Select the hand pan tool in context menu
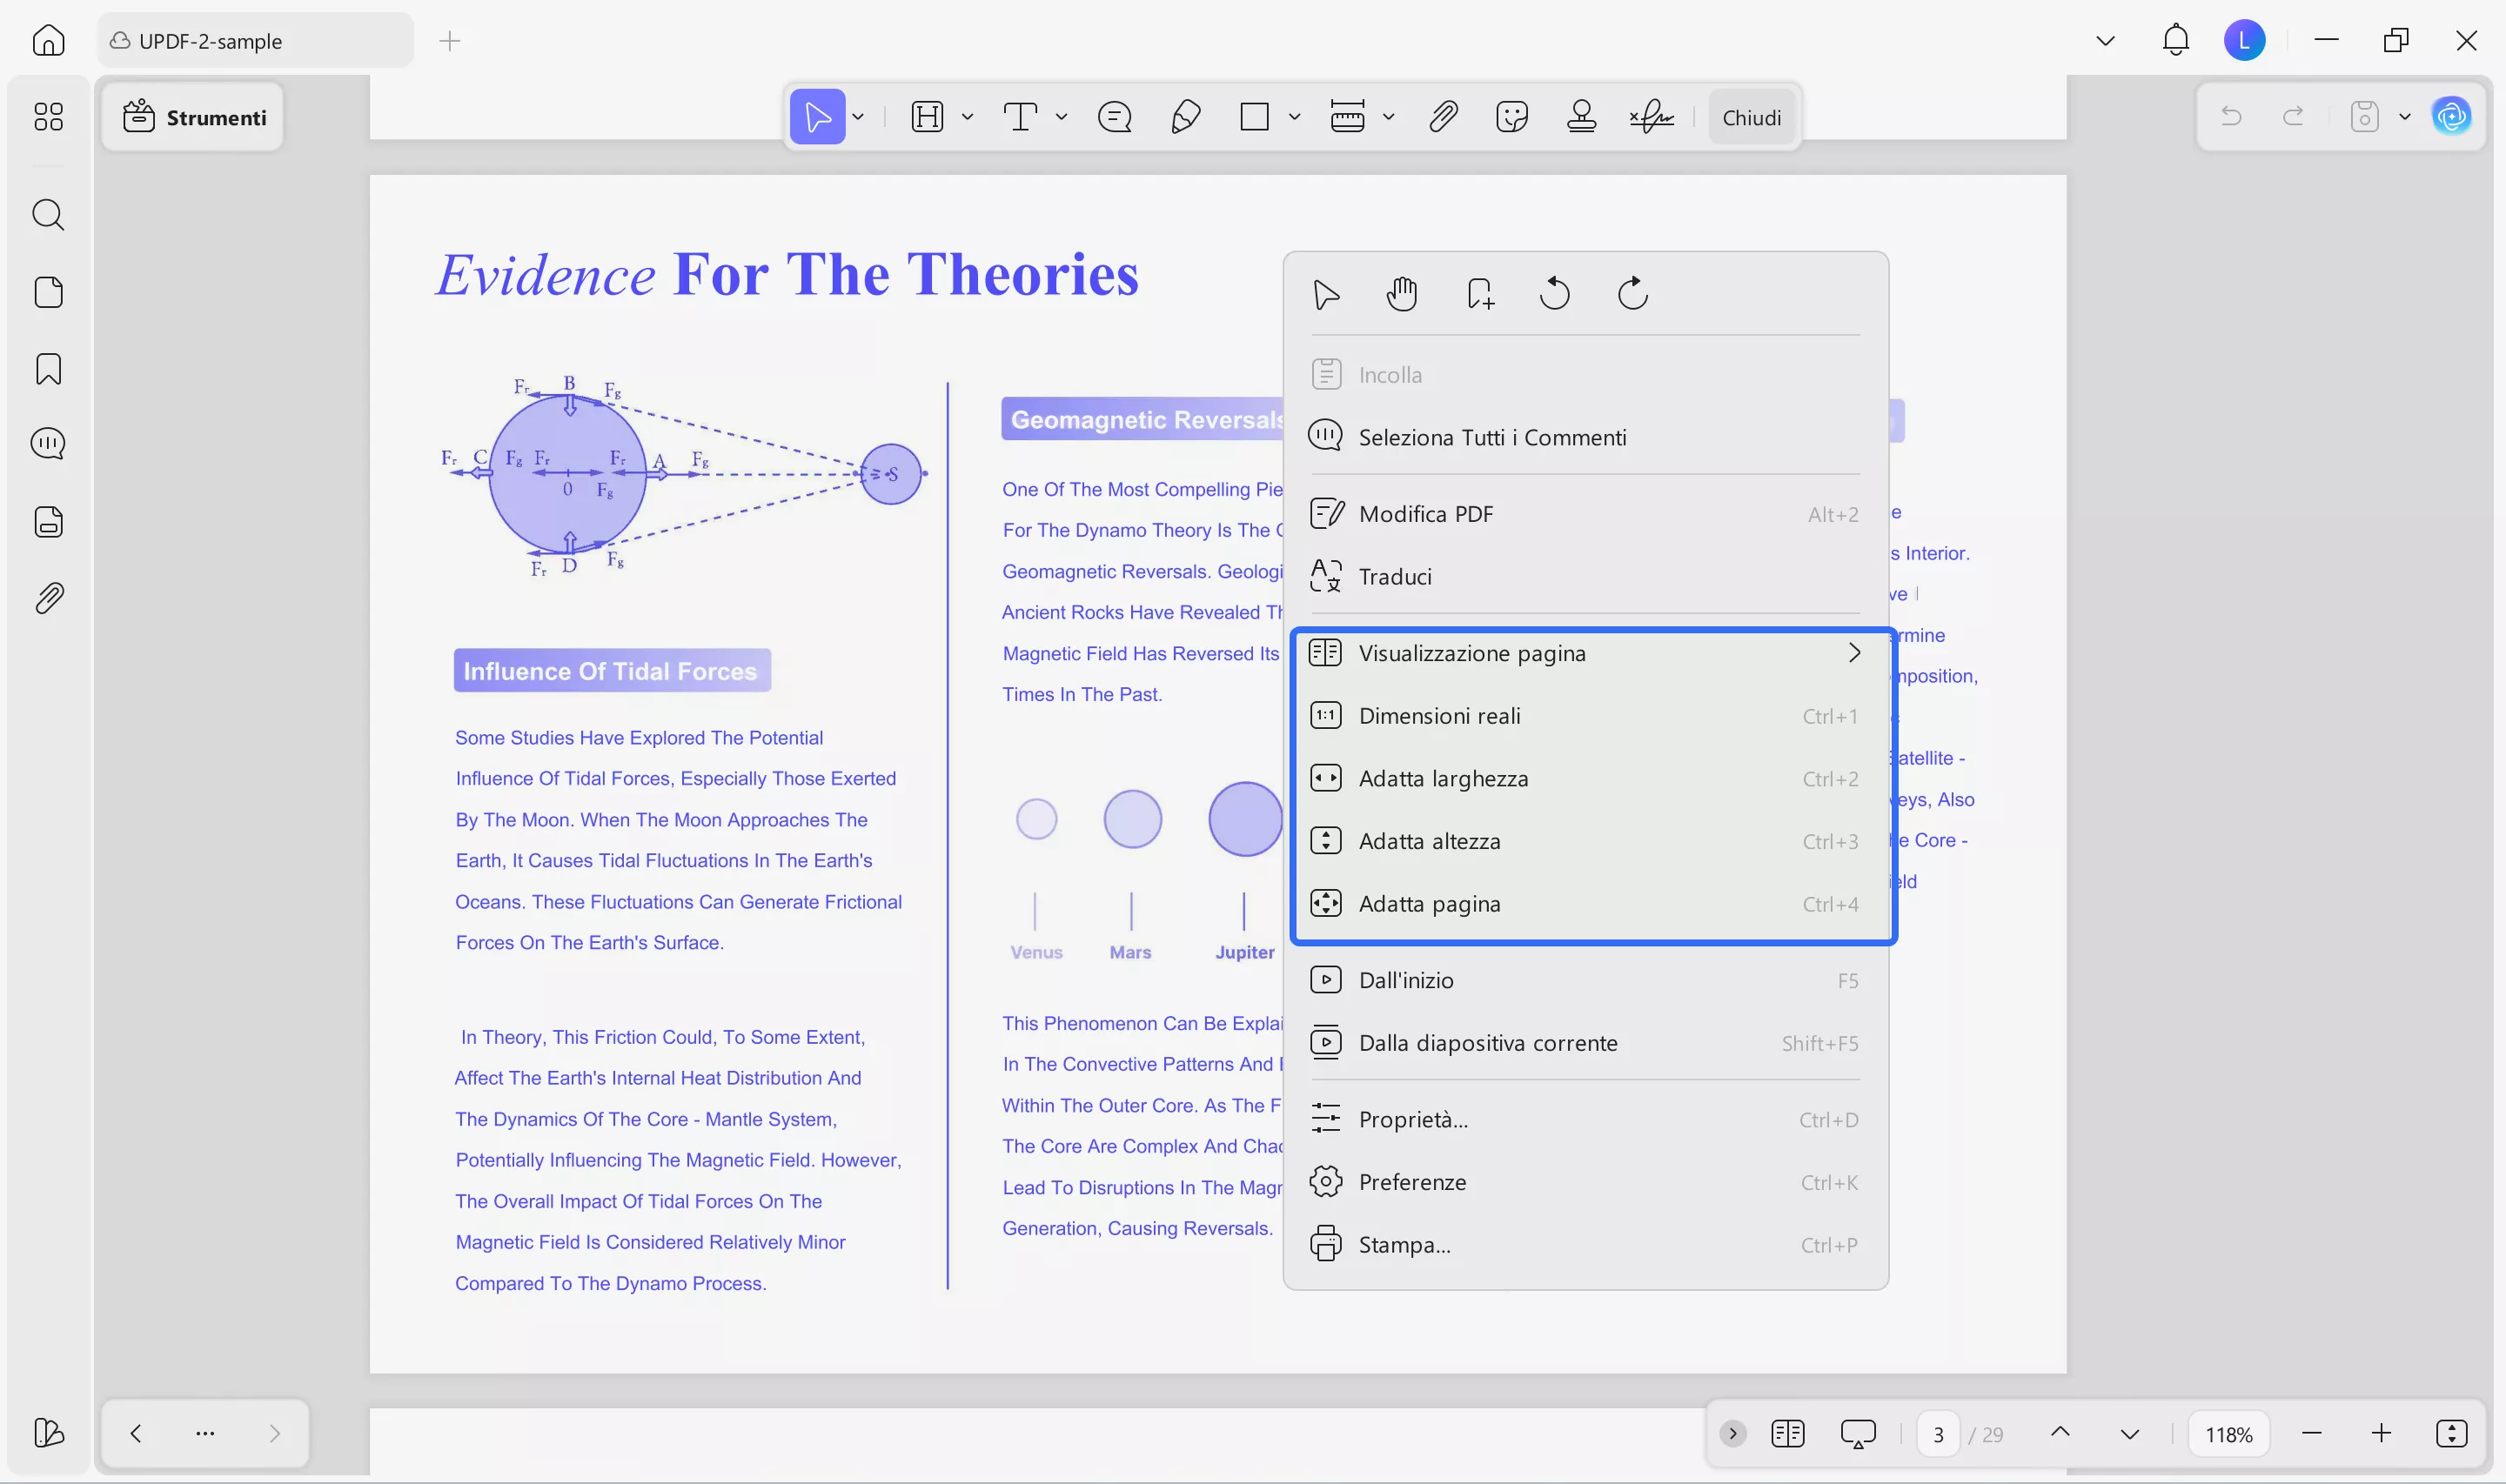Image resolution: width=2506 pixels, height=1484 pixels. tap(1402, 294)
